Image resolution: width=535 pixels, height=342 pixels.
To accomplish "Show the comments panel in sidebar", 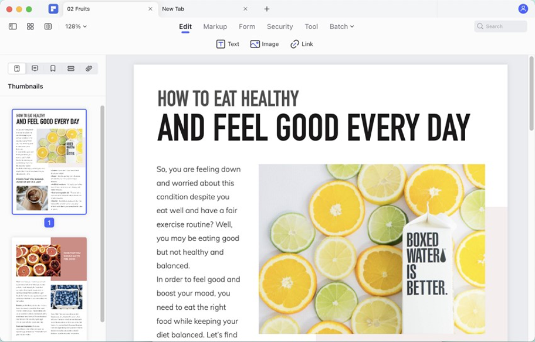I will [x=35, y=69].
